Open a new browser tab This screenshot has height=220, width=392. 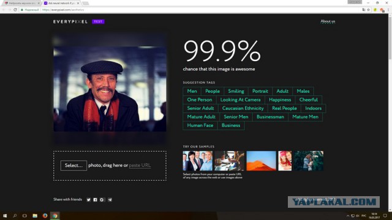pyautogui.click(x=86, y=3)
